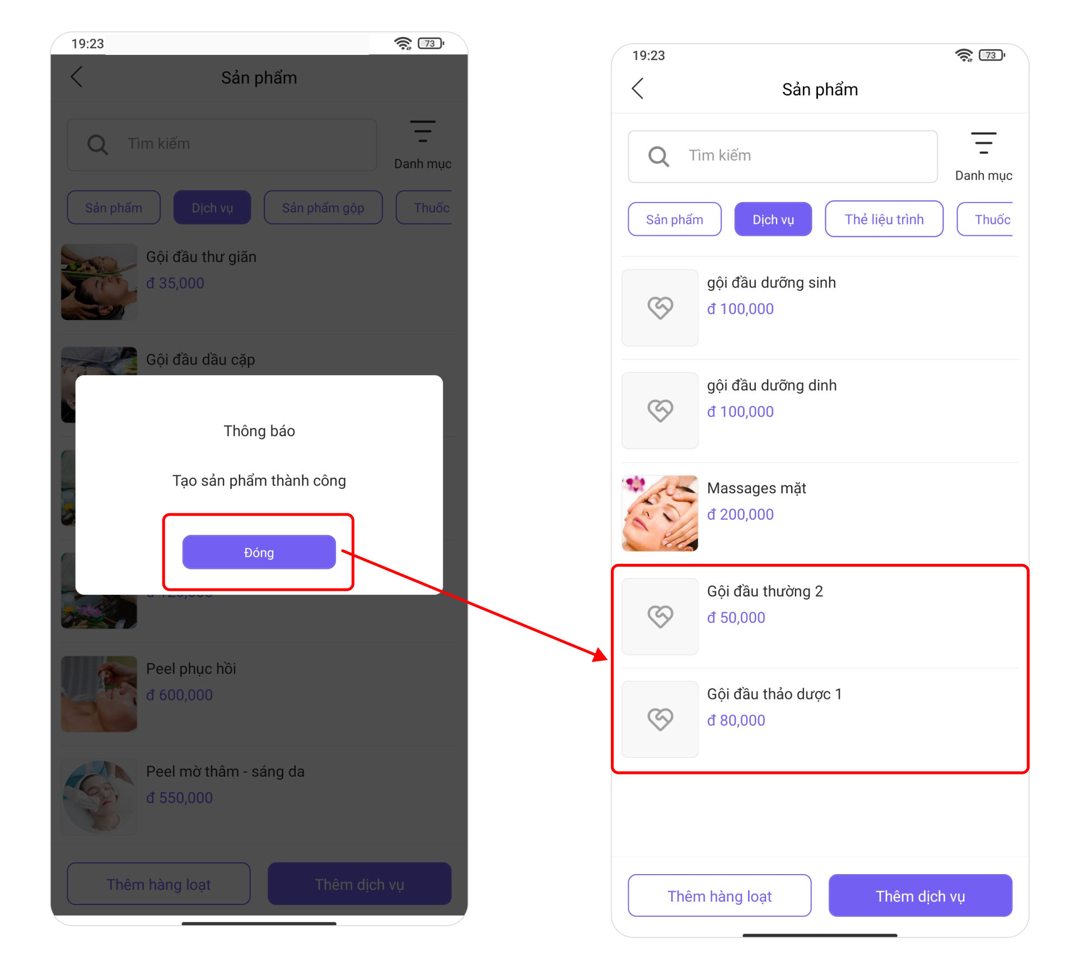Click placeholder image of Gội đầu thường 2
This screenshot has height=957, width=1075.
point(660,616)
